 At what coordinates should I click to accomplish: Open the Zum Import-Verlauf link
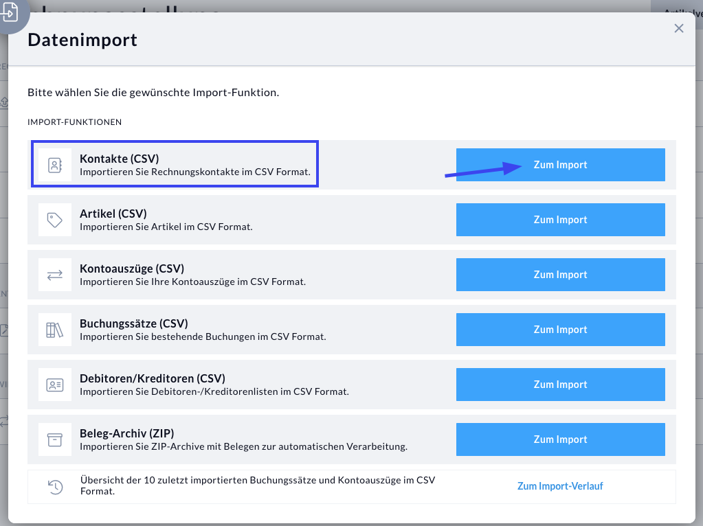[560, 486]
